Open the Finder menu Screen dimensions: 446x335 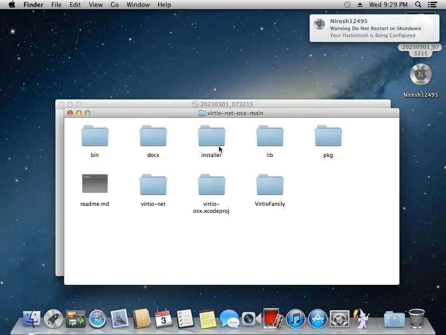pyautogui.click(x=33, y=5)
